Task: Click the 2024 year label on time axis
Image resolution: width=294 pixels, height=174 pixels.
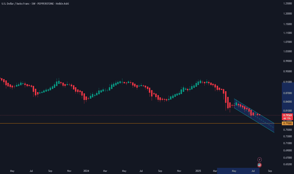Action: 86,171
